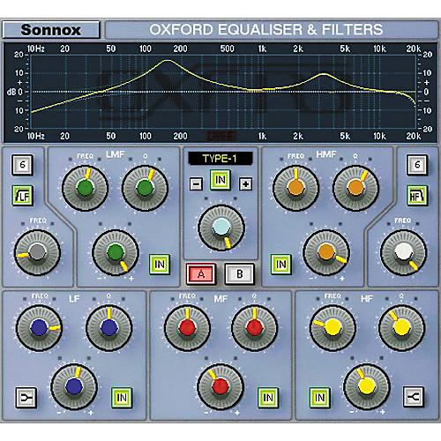Toggle the HF low-pass filter icon

(x=416, y=195)
